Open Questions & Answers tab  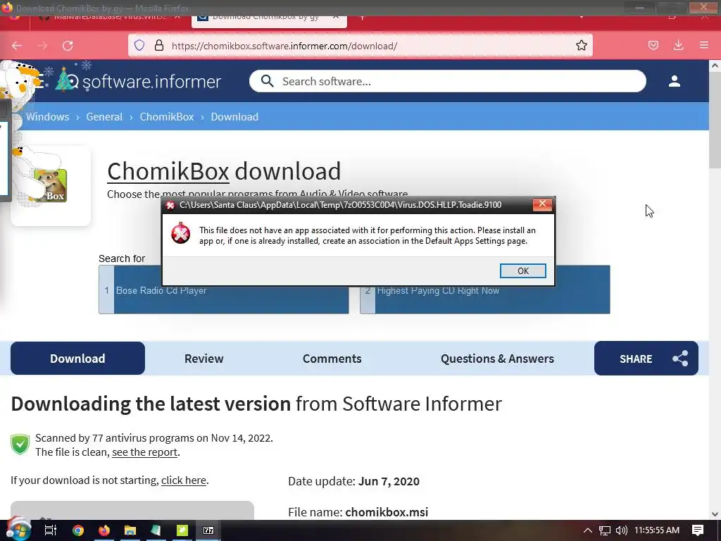pos(497,359)
